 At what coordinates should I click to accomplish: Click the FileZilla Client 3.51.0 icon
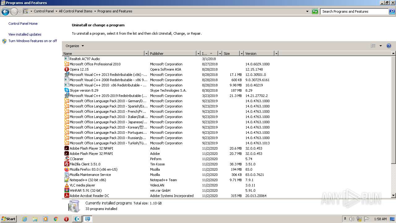click(x=67, y=164)
